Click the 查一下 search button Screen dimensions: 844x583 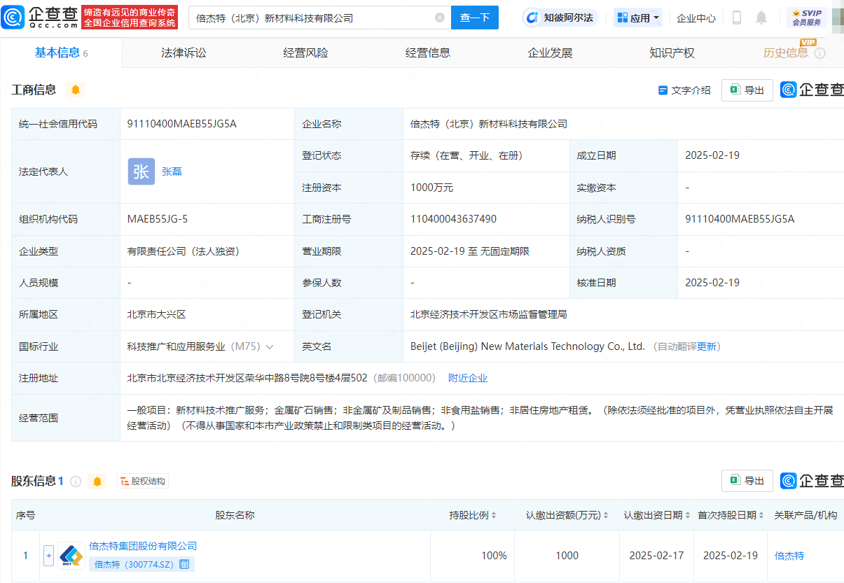[475, 17]
